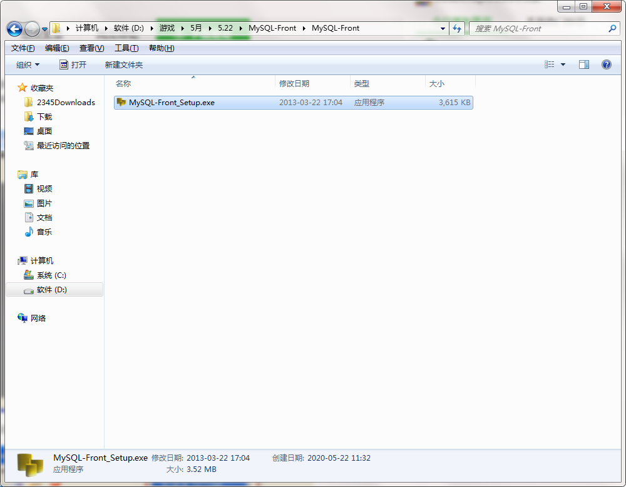Image resolution: width=626 pixels, height=487 pixels.
Task: Click the 应用程序 label in the details pane
Action: coord(68,469)
